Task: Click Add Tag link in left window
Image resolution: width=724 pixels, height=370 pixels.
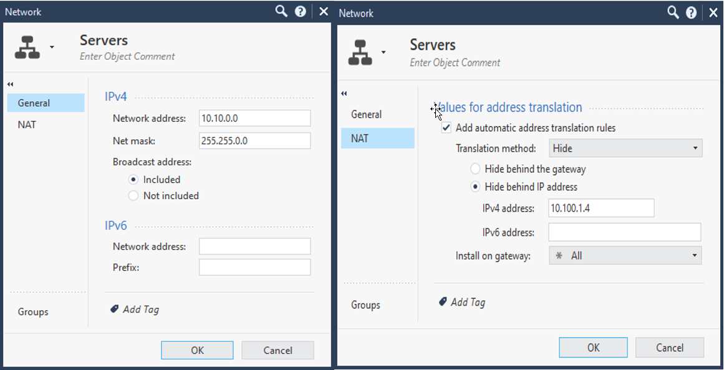Action: [141, 309]
